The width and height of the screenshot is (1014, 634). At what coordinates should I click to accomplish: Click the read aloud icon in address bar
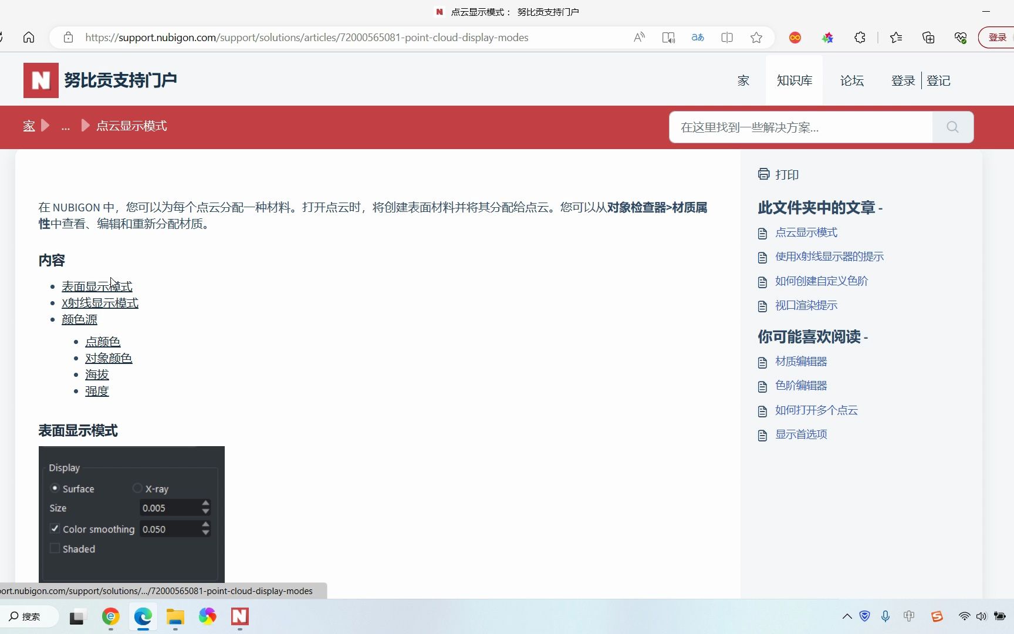(x=639, y=38)
